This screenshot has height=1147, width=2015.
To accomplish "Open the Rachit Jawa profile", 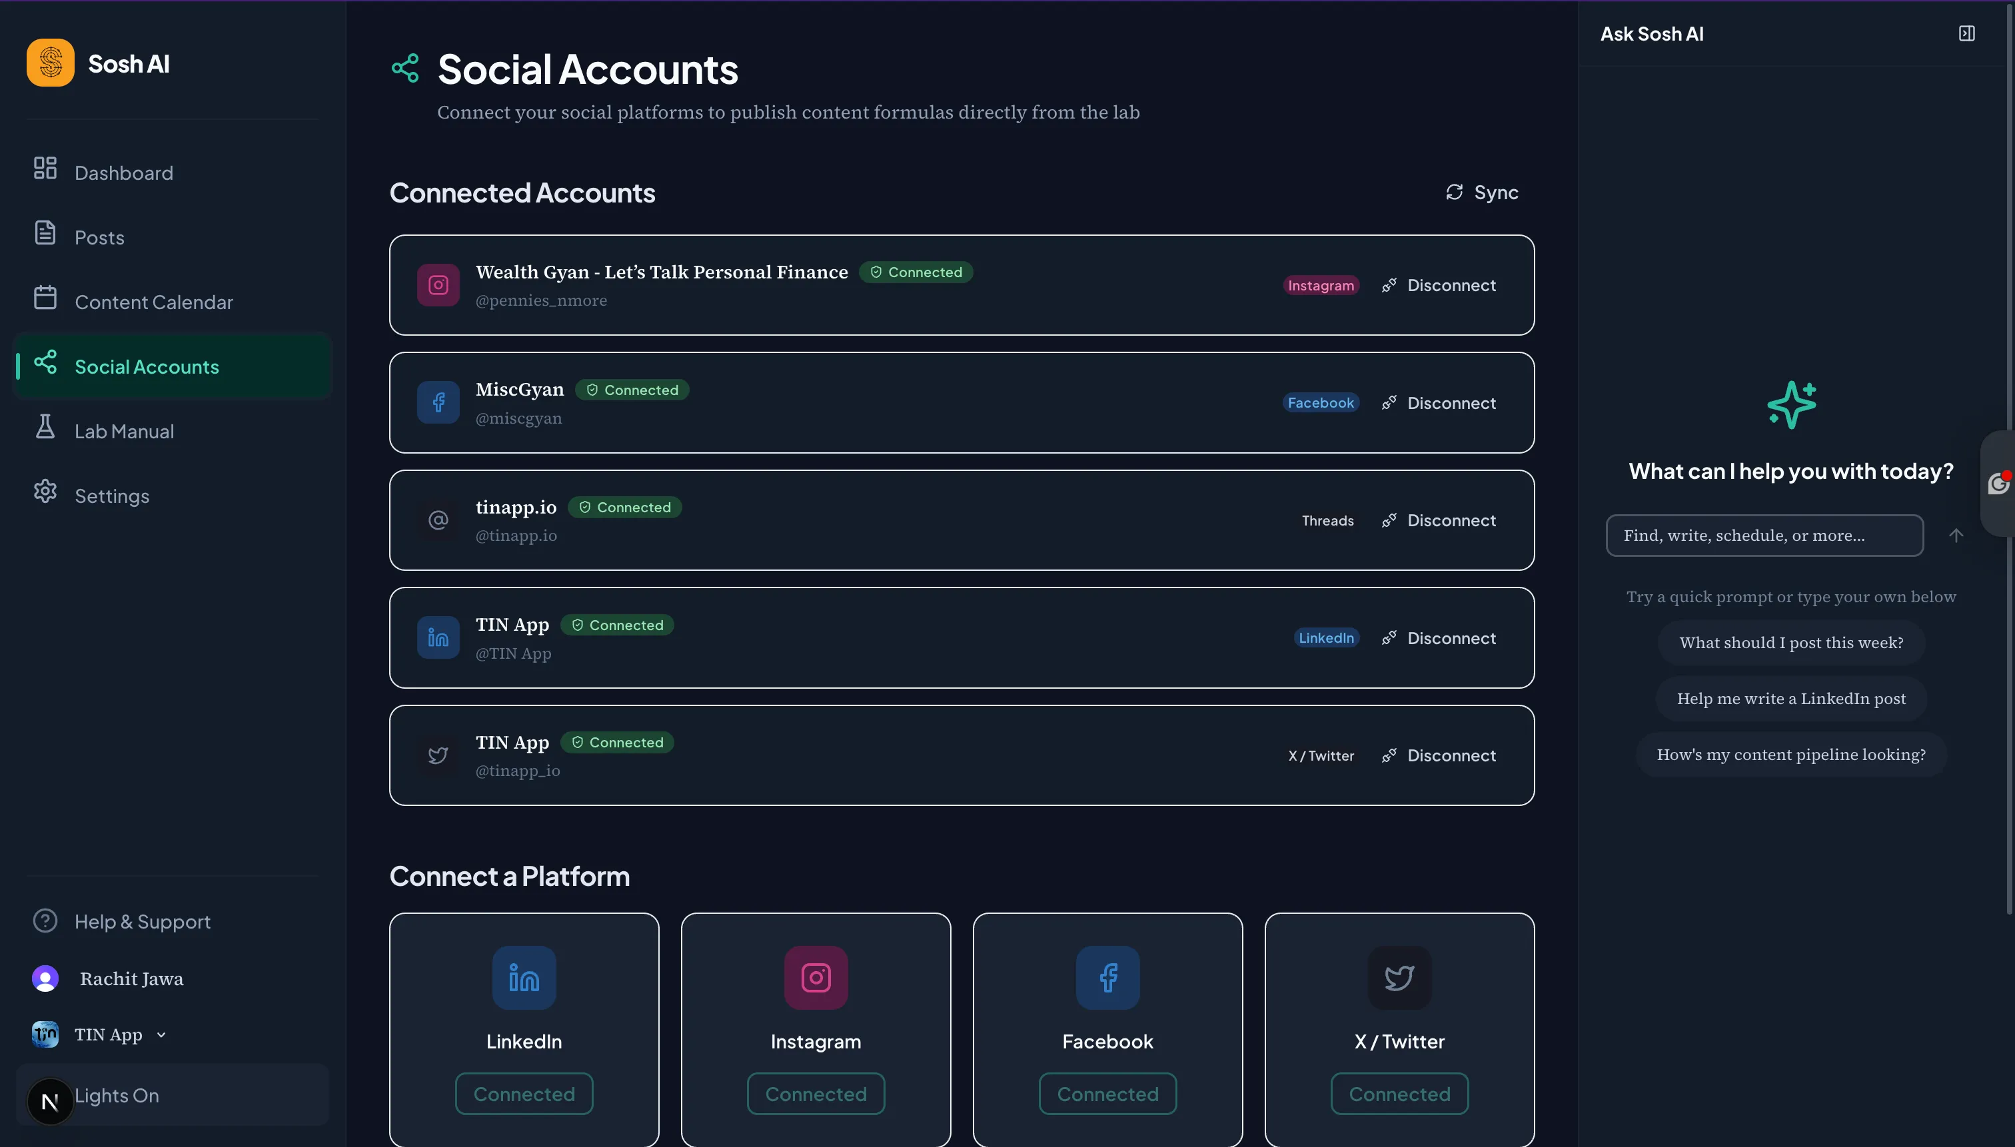I will tap(132, 978).
